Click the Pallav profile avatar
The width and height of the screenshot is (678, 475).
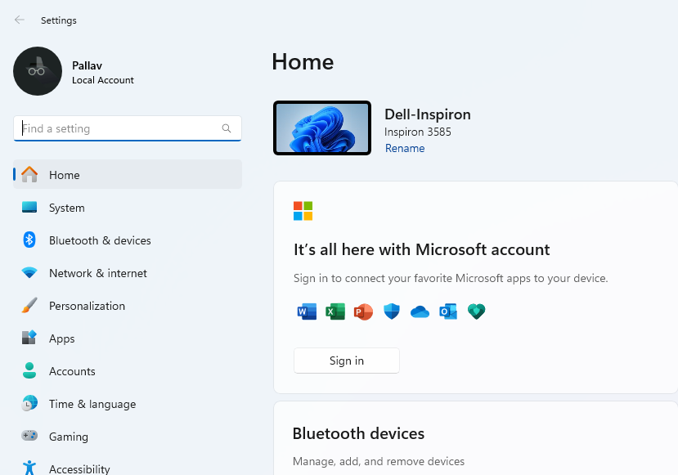pyautogui.click(x=38, y=71)
